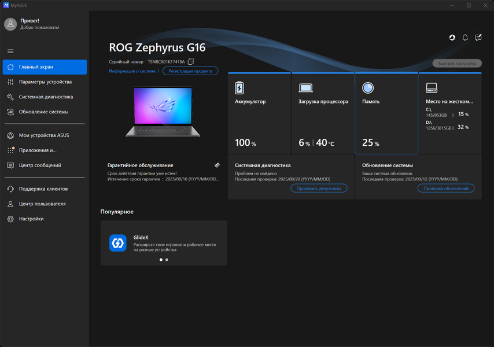Open Информация о системе link
494x347 pixels.
pyautogui.click(x=132, y=71)
